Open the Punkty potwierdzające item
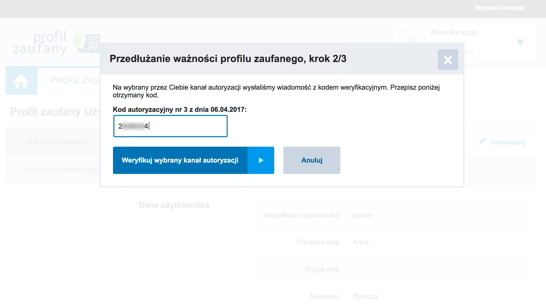546x307 pixels. [63, 169]
